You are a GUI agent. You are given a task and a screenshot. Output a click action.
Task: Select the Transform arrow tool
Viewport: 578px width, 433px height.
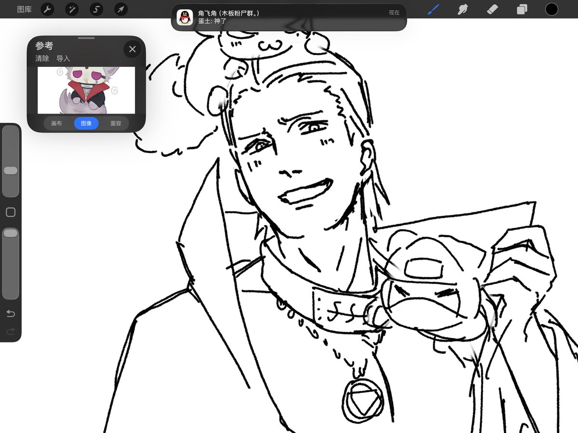(121, 9)
